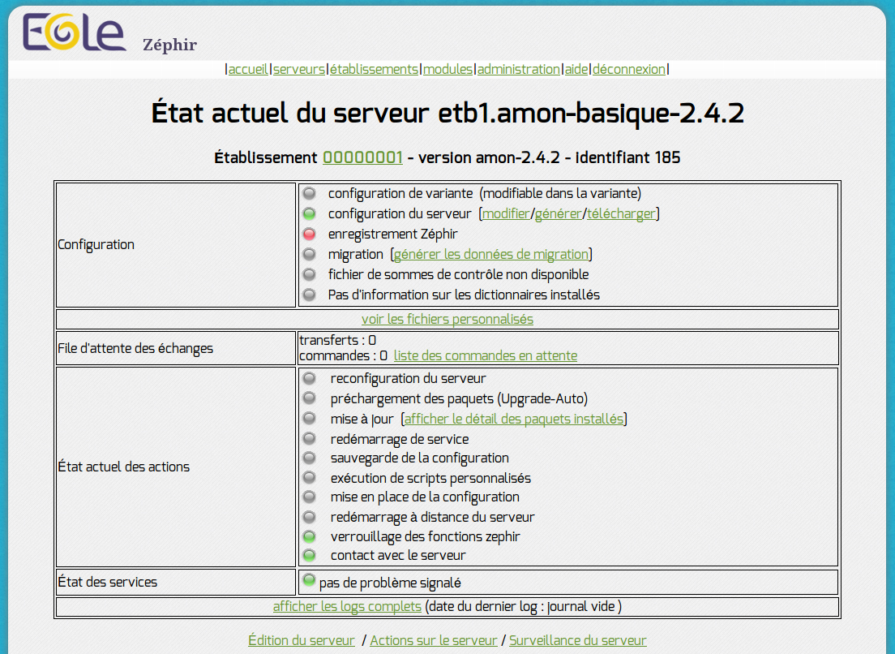Click green dot for verrouillage des fonctions zephir
Viewport: 895px width, 654px height.
point(310,536)
